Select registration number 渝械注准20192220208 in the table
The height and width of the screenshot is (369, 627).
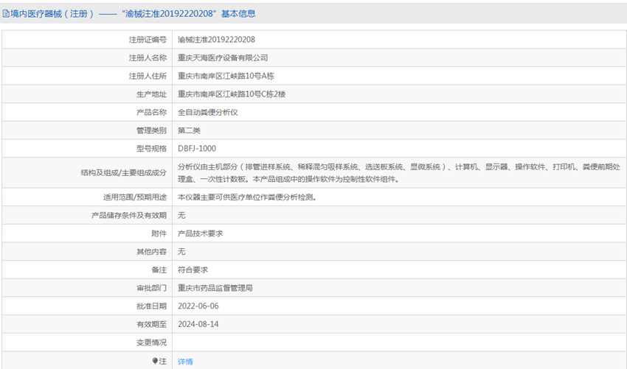click(x=216, y=40)
